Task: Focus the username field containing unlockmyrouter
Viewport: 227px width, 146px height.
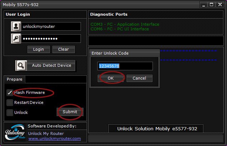Action: coord(51,26)
